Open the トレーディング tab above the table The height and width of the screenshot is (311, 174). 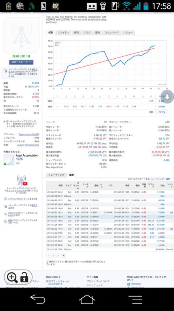point(56,175)
